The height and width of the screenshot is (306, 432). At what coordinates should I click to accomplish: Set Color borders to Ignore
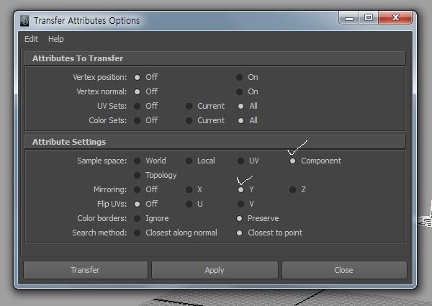click(137, 218)
